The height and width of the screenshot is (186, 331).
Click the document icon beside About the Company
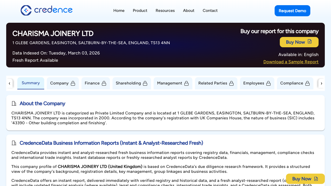coord(14,103)
